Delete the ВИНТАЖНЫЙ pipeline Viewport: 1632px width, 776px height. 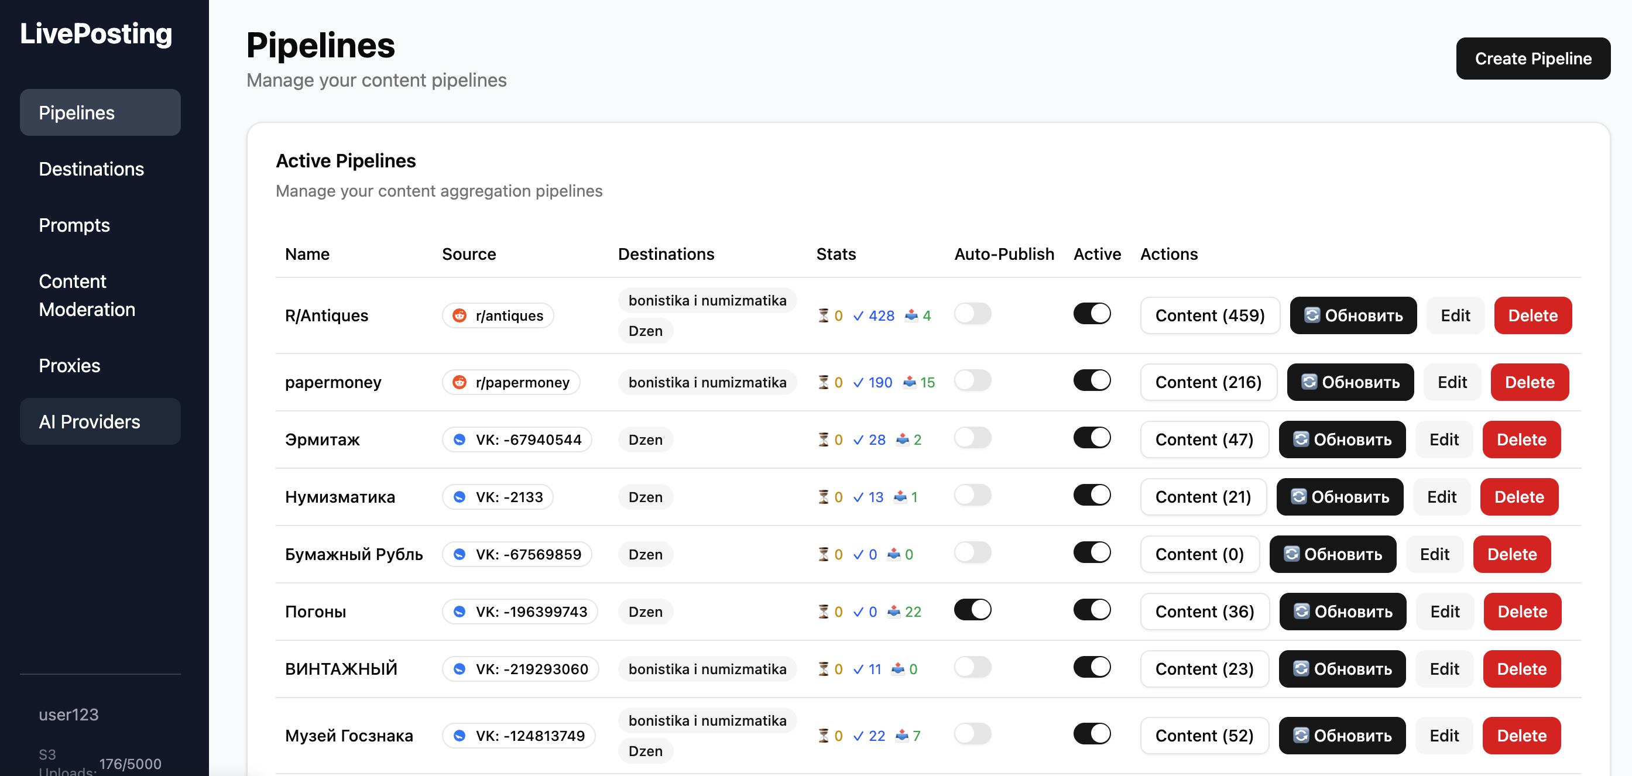coord(1521,669)
